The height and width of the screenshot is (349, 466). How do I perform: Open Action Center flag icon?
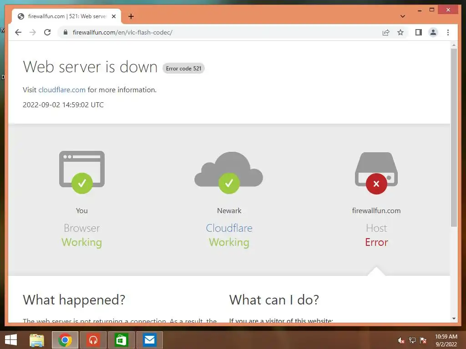[x=423, y=340]
